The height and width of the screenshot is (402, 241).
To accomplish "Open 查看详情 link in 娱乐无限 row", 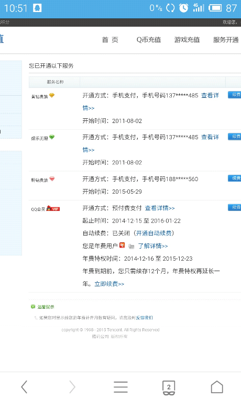I will tap(210, 137).
